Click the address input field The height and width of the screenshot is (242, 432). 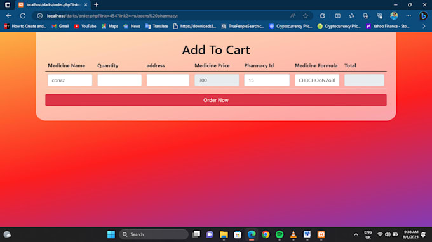click(x=168, y=80)
